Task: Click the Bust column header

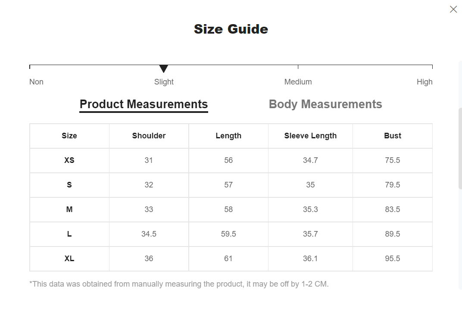Action: tap(393, 136)
